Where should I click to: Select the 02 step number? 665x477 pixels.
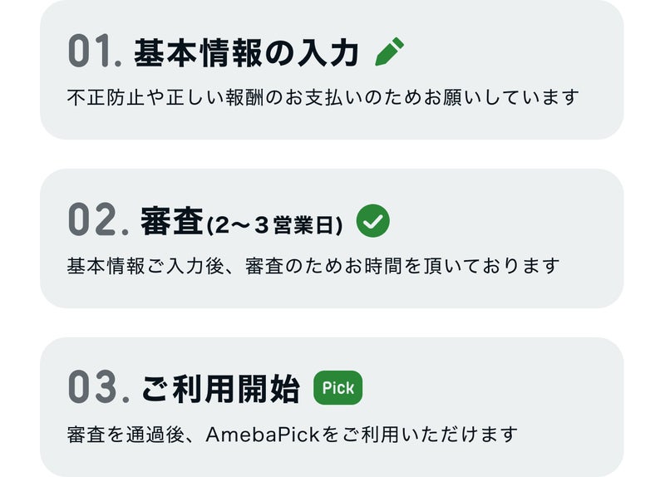(x=98, y=219)
